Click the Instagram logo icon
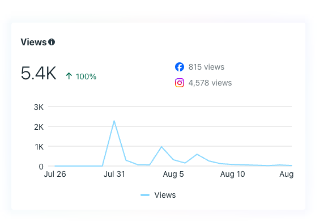This screenshot has height=221, width=328. [180, 83]
